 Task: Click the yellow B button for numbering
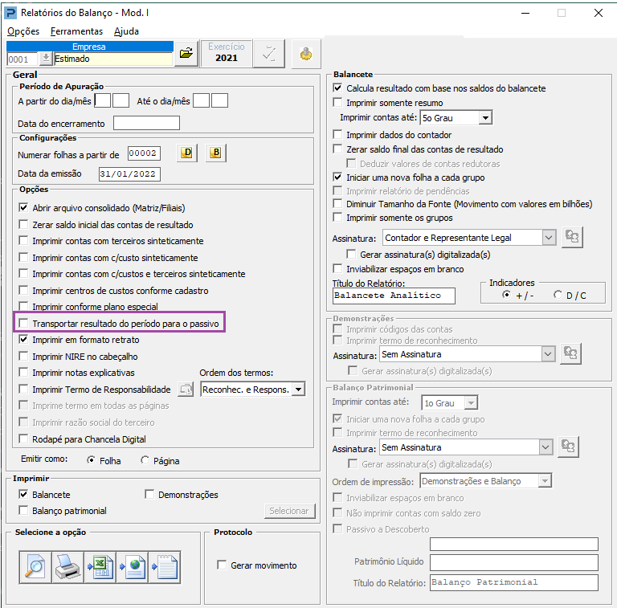tap(215, 153)
